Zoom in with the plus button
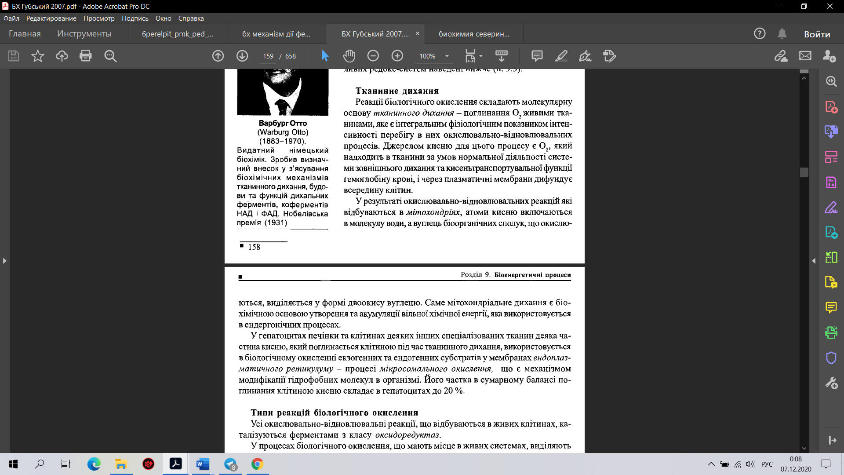Viewport: 844px width, 475px height. (x=397, y=56)
